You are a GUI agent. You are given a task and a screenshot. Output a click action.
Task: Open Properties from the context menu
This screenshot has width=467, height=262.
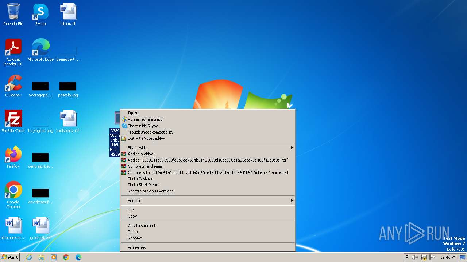pyautogui.click(x=208, y=247)
